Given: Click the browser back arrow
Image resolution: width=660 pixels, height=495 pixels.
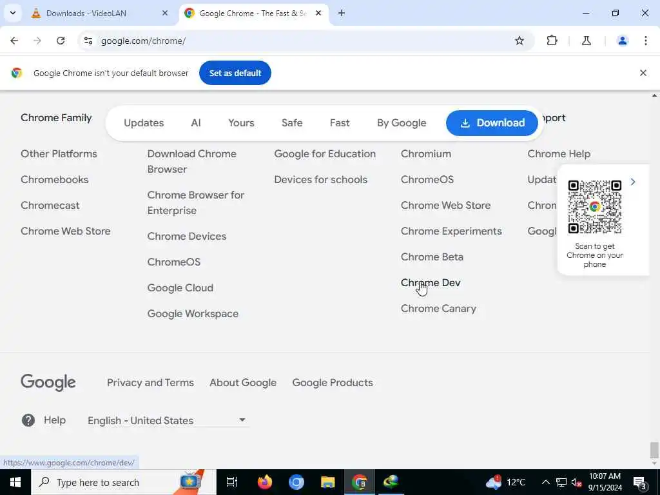Looking at the screenshot, I should tap(14, 41).
